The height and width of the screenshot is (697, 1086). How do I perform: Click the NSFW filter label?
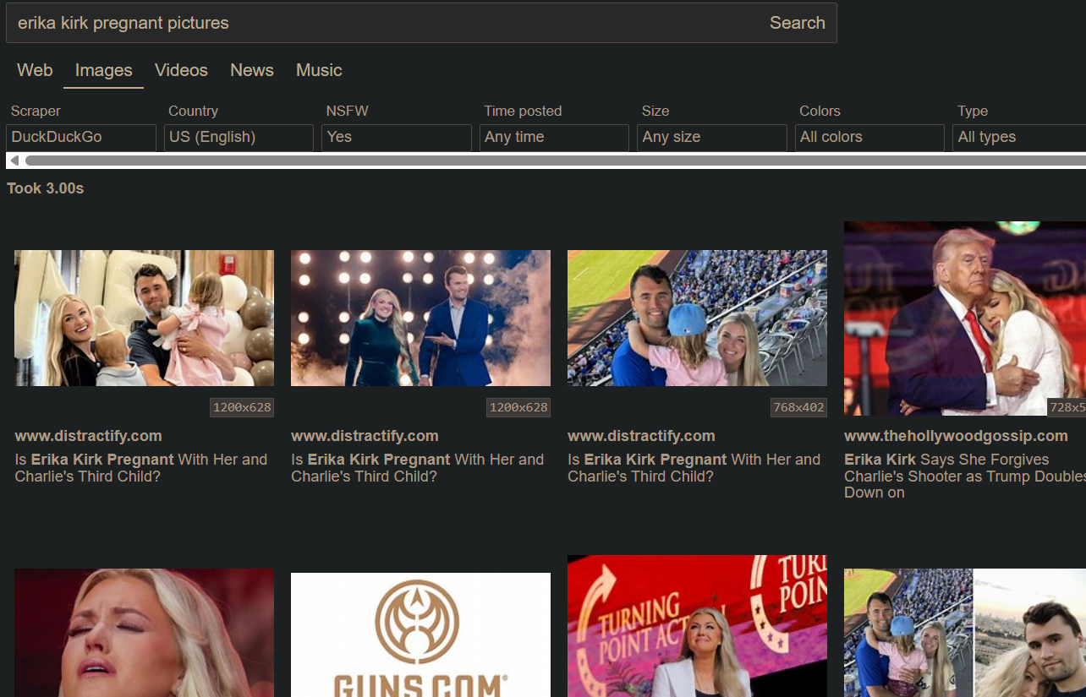[x=347, y=111]
